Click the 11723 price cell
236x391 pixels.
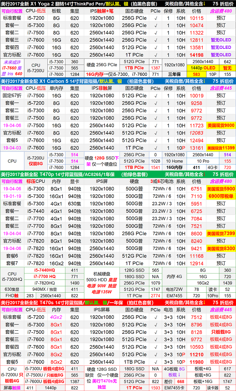(197, 126)
